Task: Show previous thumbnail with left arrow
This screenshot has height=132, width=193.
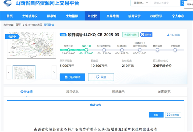Action: [9, 73]
